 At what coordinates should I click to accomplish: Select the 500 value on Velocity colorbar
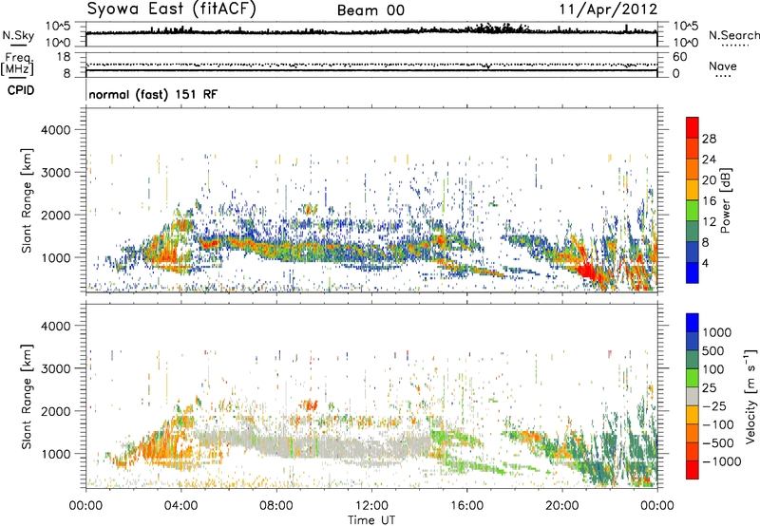coord(713,351)
